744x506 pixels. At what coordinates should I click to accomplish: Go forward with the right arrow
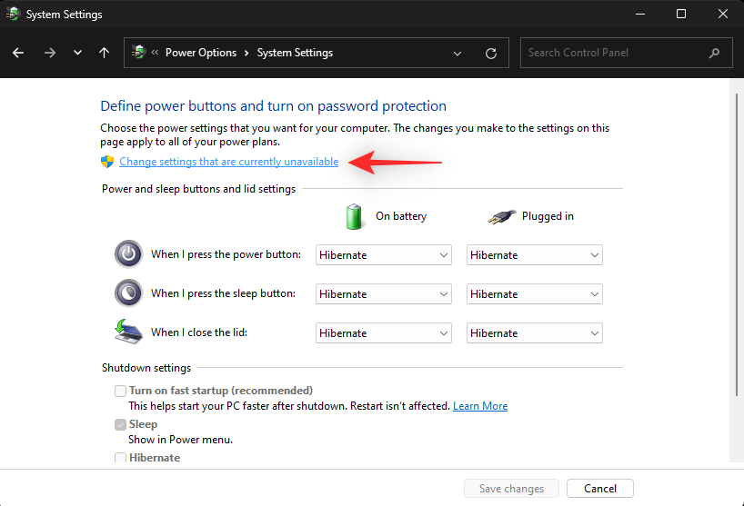(50, 53)
